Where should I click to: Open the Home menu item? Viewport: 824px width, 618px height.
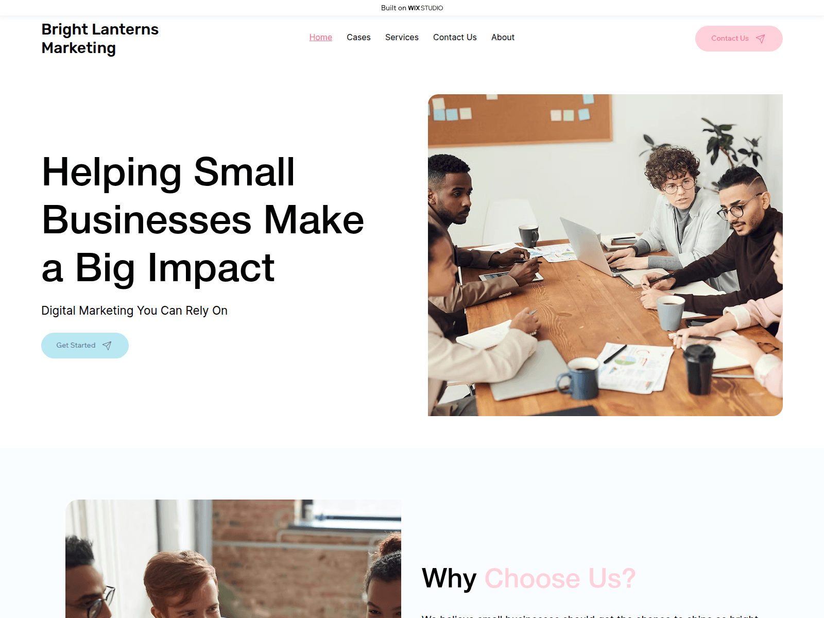point(320,37)
